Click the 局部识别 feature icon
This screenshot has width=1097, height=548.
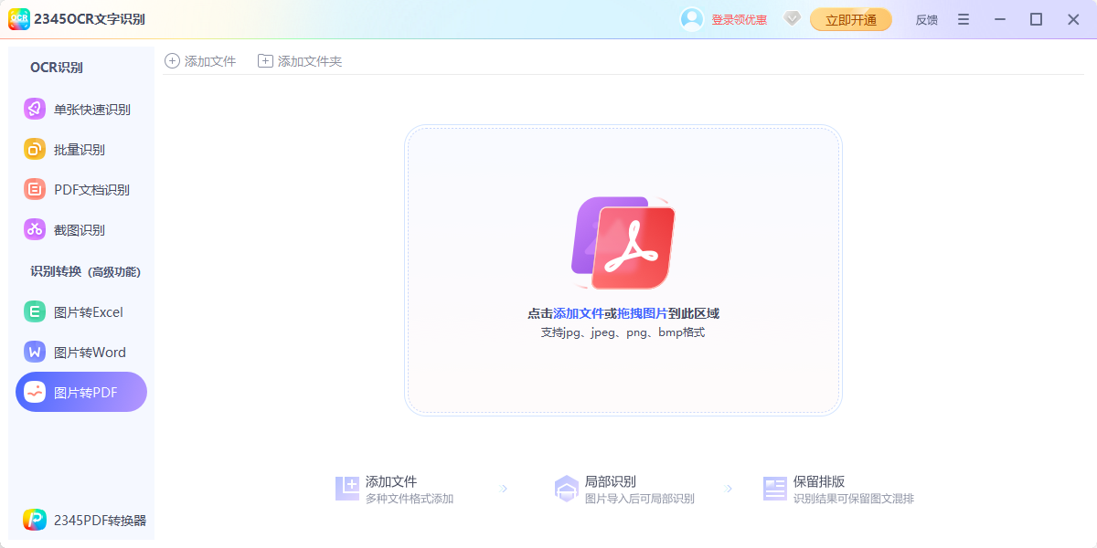[567, 489]
